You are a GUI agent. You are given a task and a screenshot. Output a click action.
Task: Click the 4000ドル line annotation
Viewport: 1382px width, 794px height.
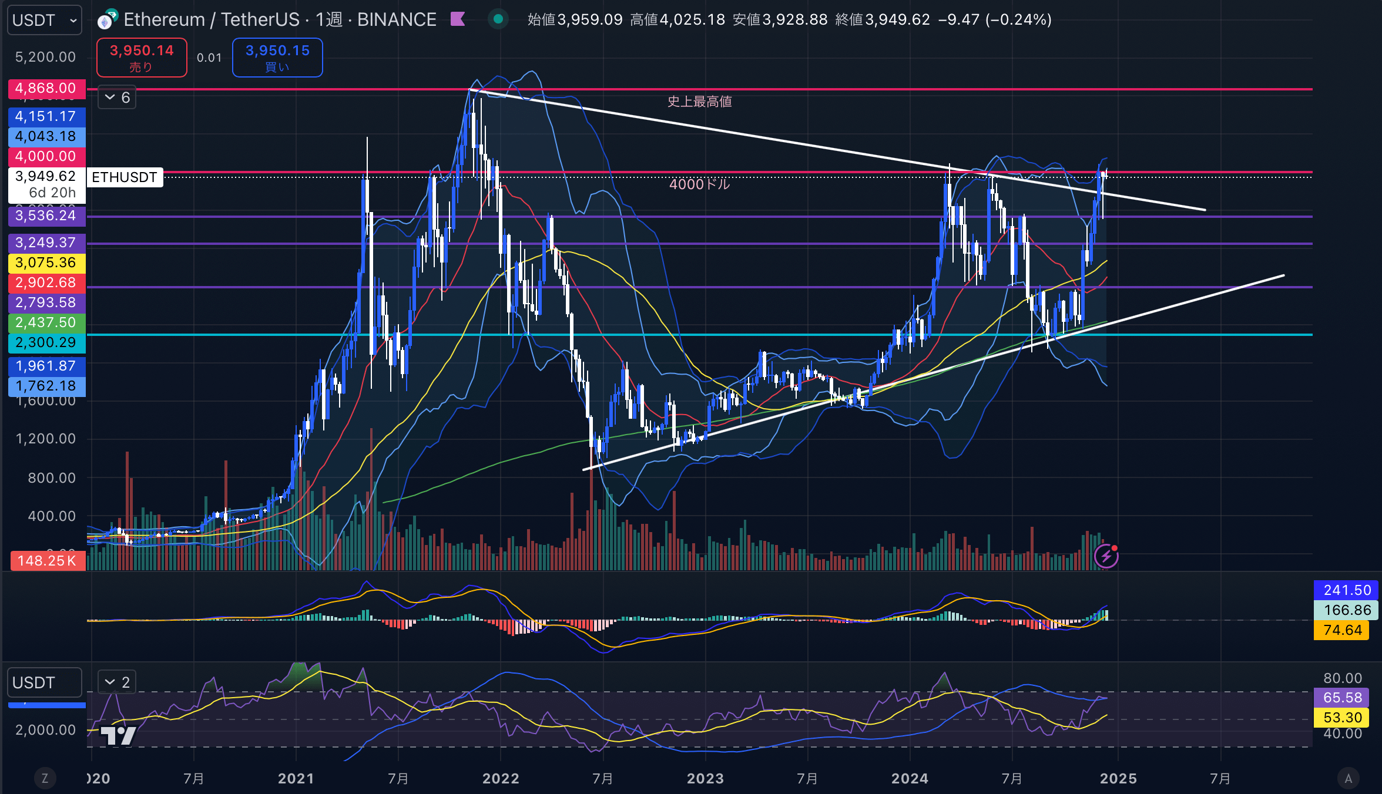(699, 184)
